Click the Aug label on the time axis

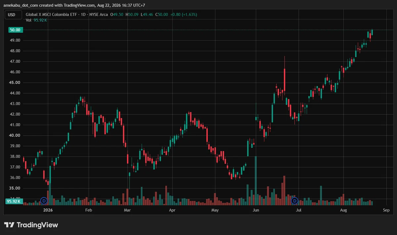click(x=344, y=210)
